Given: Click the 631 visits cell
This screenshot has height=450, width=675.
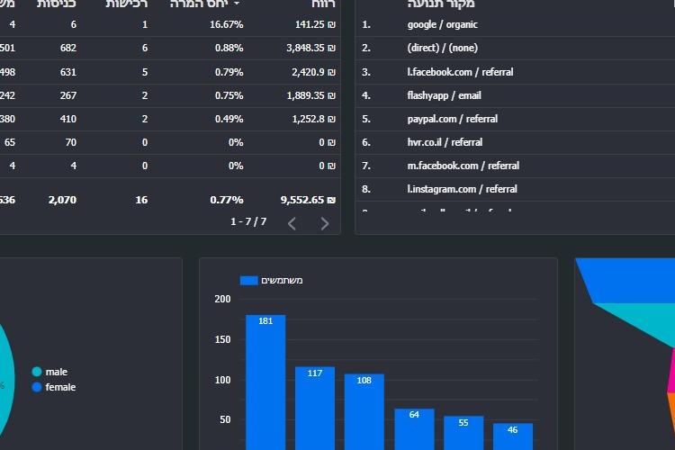Looking at the screenshot, I should 68,72.
